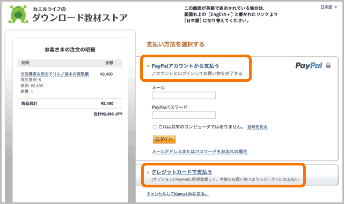344x204 pixels.
Task: Click アカウントにログインしてお買い物を完了する subtitle
Action: (197, 73)
